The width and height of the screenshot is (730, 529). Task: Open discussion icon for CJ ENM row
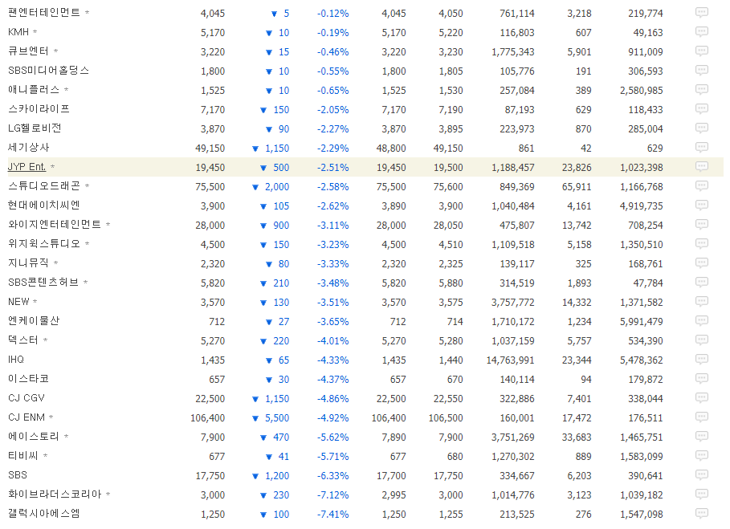(x=702, y=417)
